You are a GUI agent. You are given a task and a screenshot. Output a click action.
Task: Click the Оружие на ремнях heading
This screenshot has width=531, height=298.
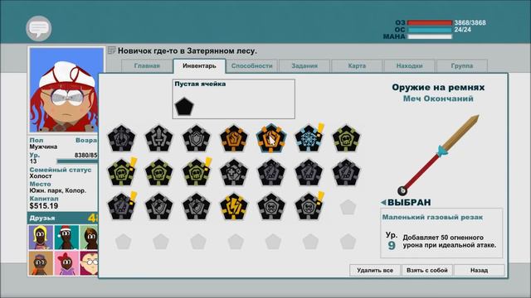click(x=438, y=88)
